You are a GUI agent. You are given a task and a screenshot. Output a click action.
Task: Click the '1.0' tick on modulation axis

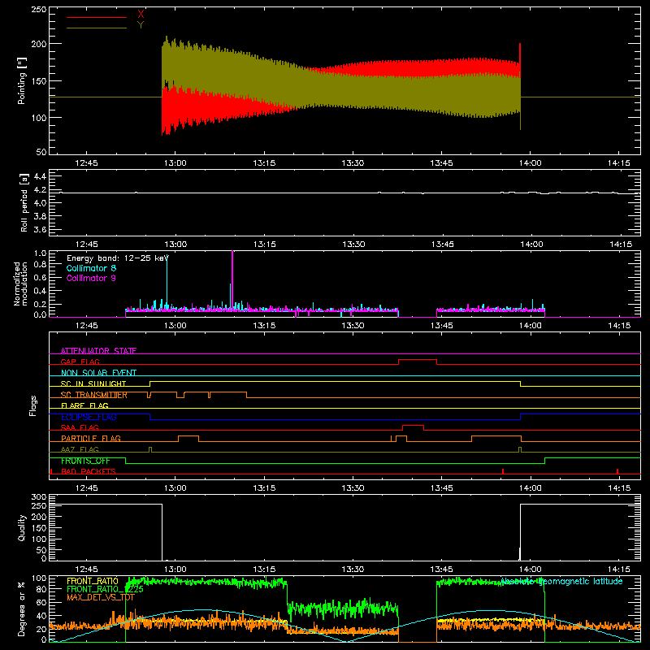(x=40, y=253)
